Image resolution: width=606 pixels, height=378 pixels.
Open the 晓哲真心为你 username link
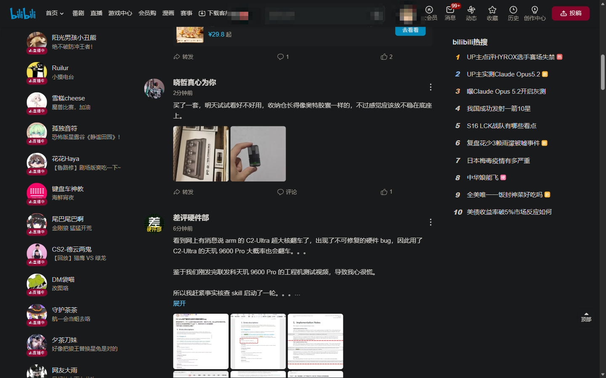click(194, 83)
